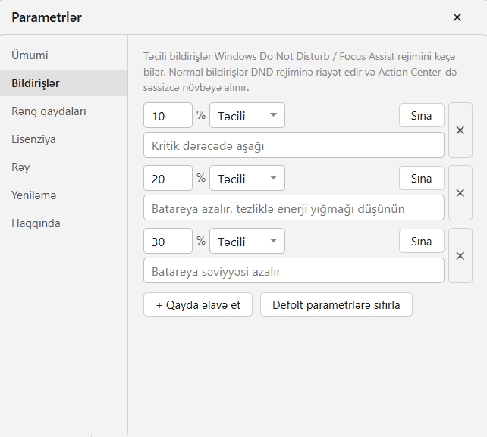
Task: Open the Təcili dropdown for 10% rule
Action: 247,115
